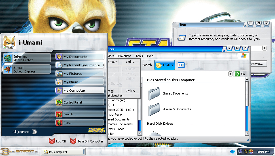Launch Outlook Express E-mail shortcut
Viewport: 275px width, 156px height.
click(x=27, y=69)
